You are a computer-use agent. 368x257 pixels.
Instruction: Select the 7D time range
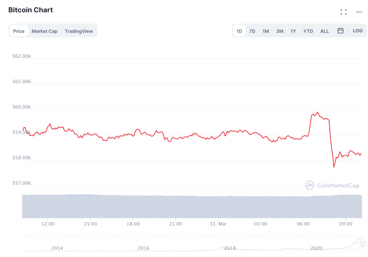[252, 31]
